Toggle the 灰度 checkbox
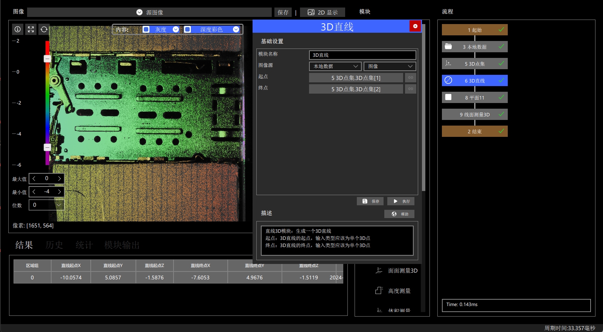The width and height of the screenshot is (603, 332). coord(146,29)
